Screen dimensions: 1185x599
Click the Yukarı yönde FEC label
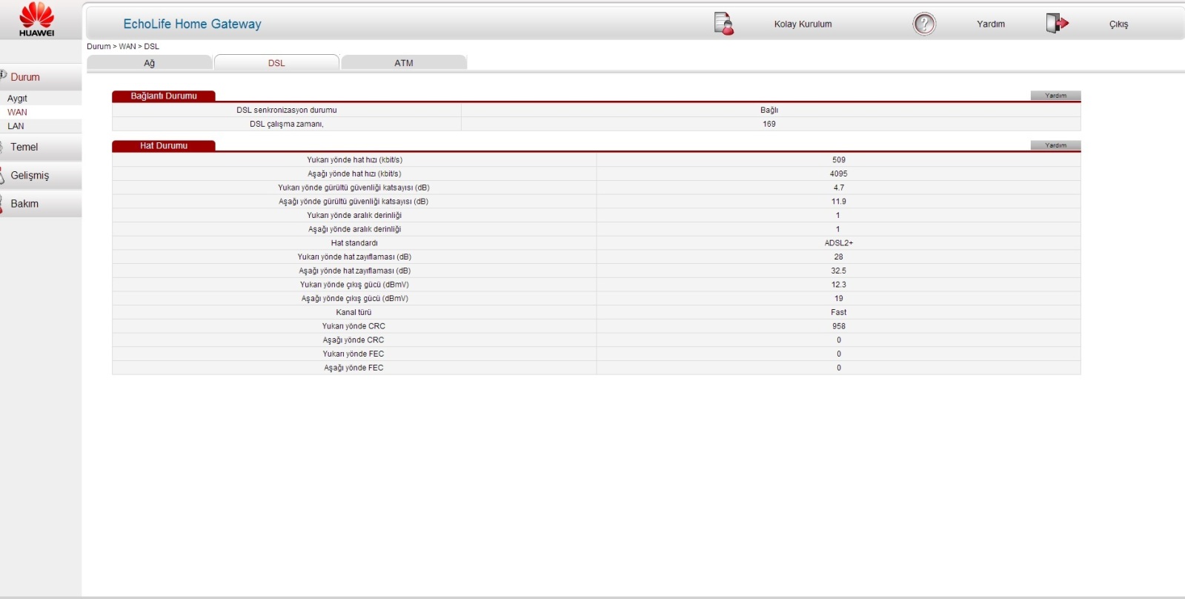[x=354, y=354]
